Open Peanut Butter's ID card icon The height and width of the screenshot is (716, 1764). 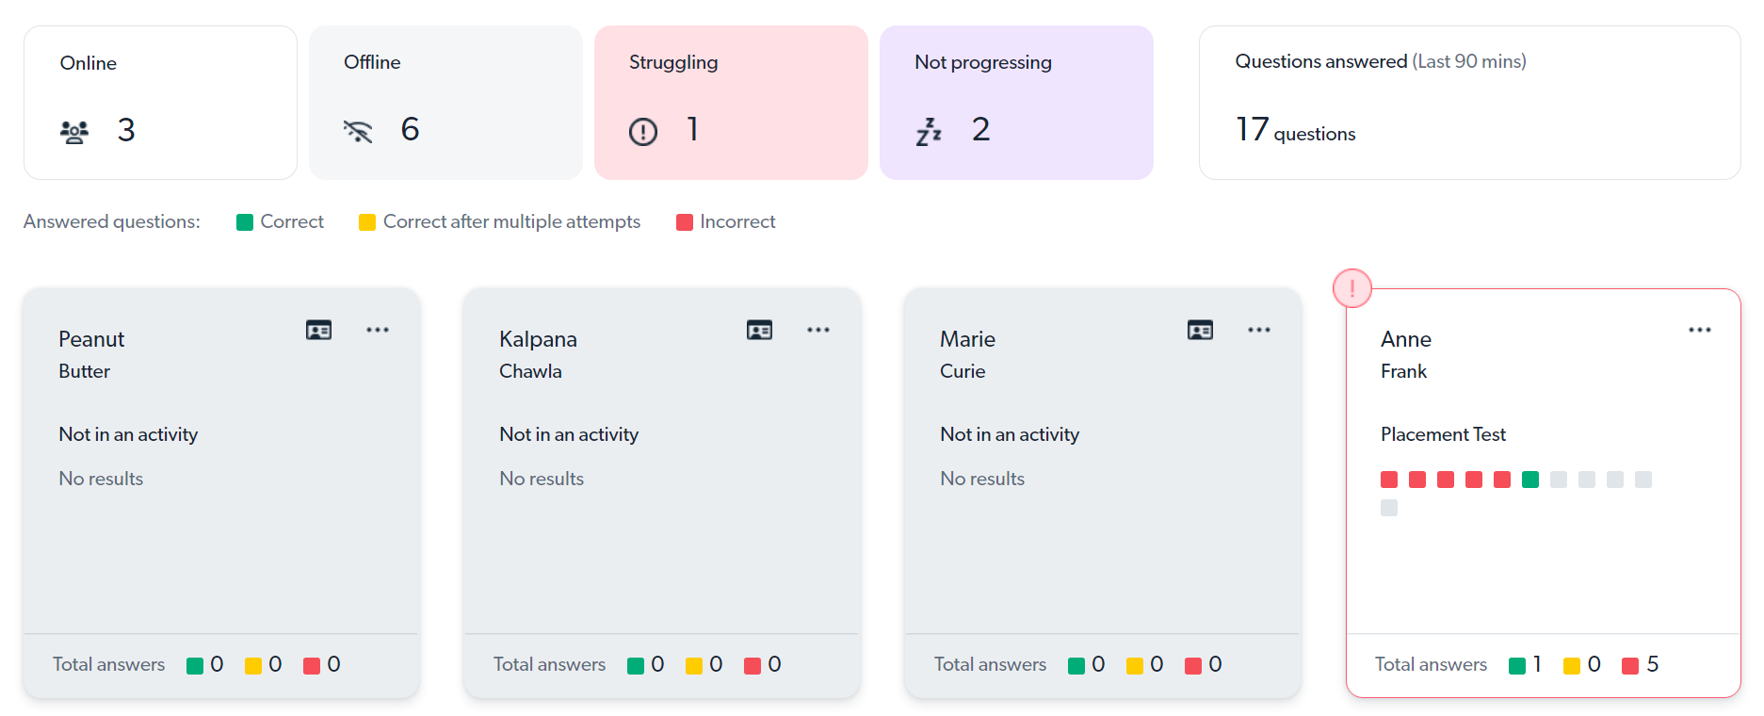[x=318, y=330]
